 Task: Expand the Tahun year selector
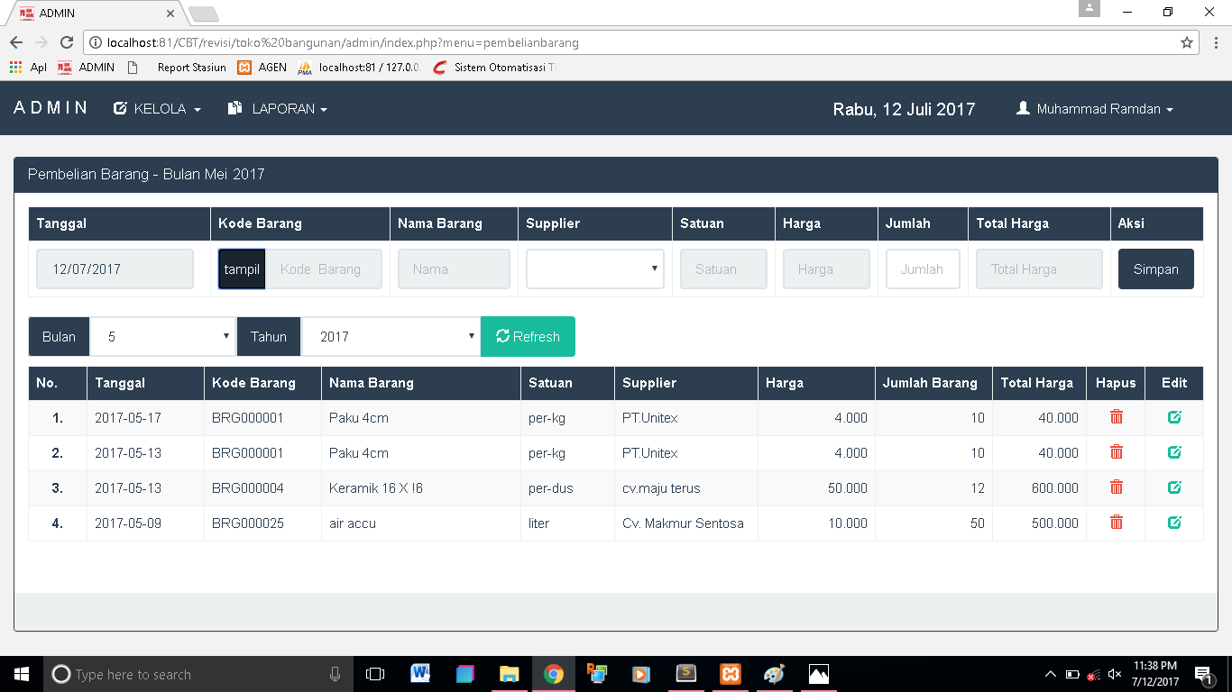click(391, 336)
